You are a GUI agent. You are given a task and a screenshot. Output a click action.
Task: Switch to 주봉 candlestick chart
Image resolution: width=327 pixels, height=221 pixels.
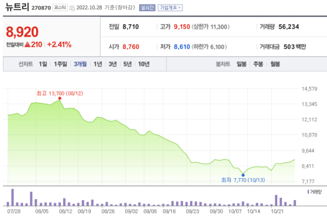[x=258, y=64]
